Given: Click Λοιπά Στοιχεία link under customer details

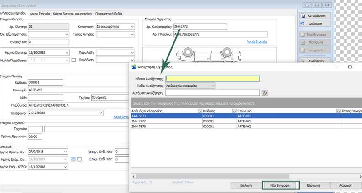Looking at the screenshot, I should pyautogui.click(x=121, y=117).
